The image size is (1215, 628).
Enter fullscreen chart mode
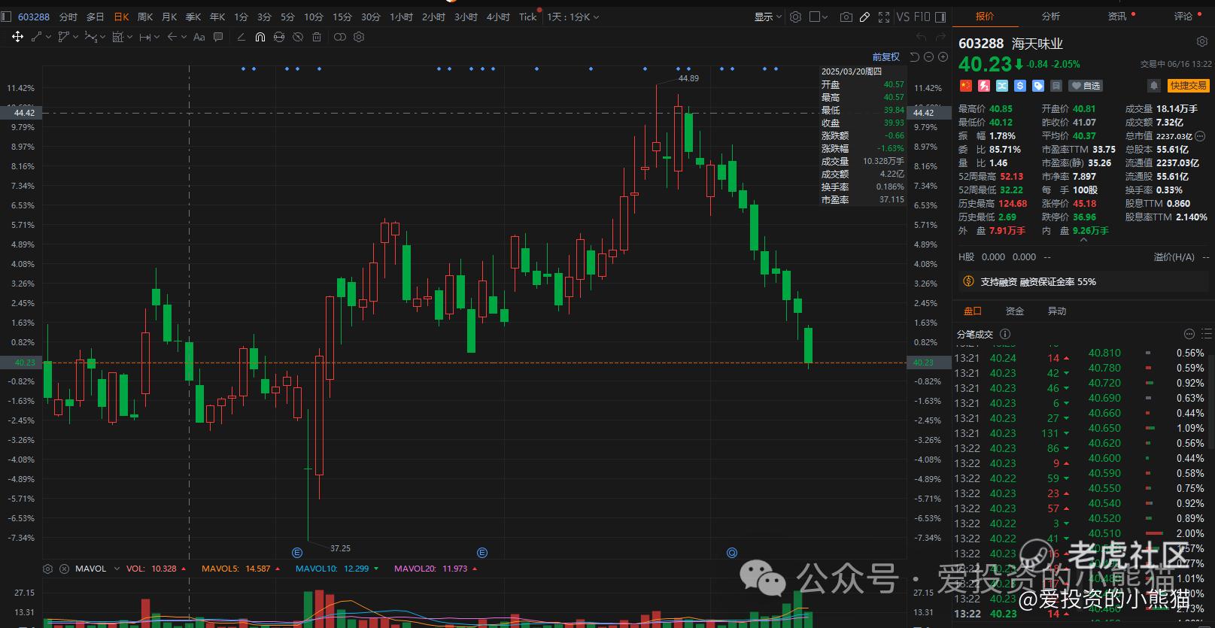884,17
